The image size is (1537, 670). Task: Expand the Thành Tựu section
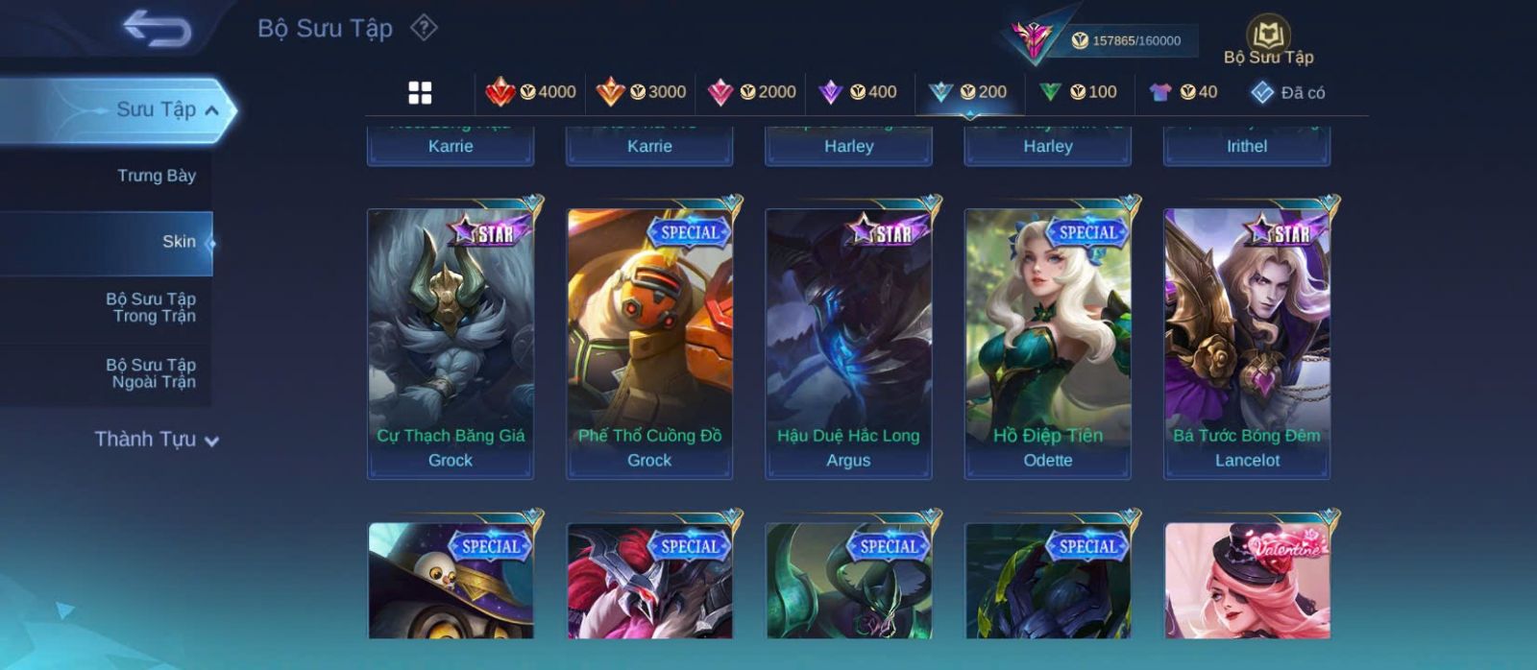click(x=157, y=440)
